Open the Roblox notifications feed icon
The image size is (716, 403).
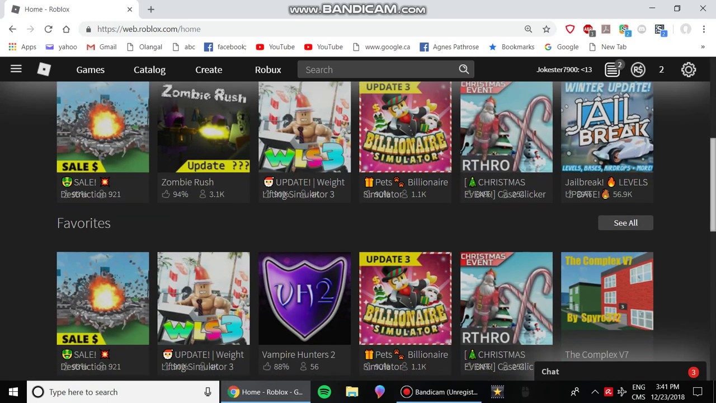613,69
